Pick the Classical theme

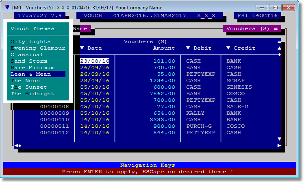(38, 54)
